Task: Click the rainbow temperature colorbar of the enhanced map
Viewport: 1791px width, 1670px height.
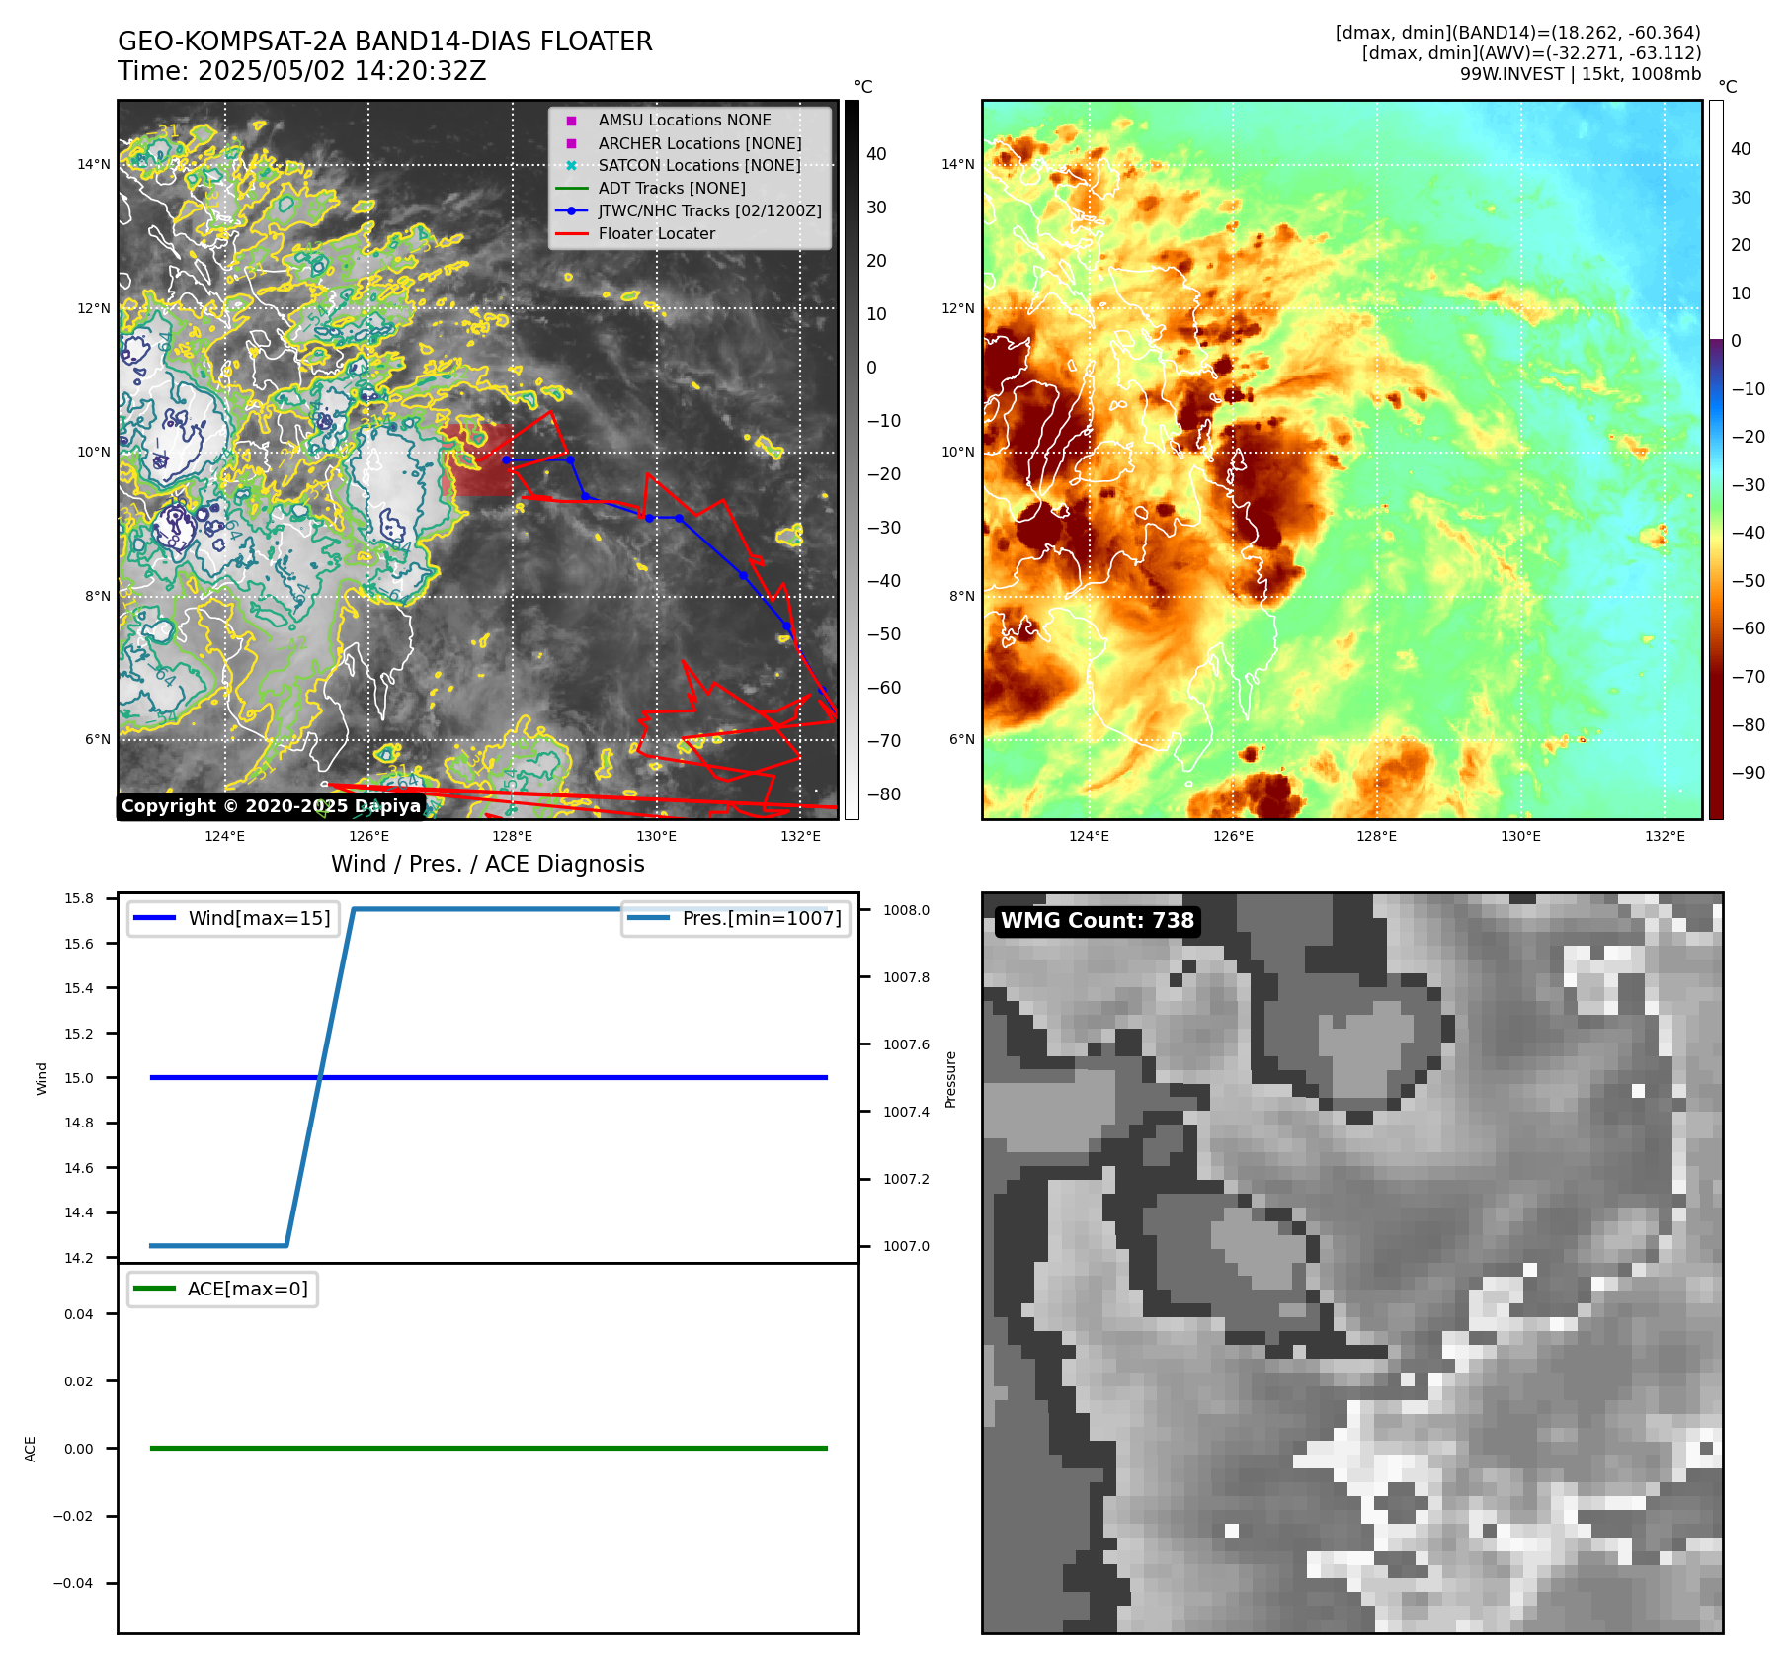Action: point(1716,459)
